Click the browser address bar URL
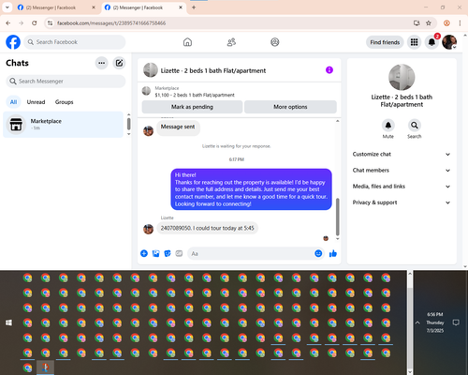468x375 pixels. point(111,23)
